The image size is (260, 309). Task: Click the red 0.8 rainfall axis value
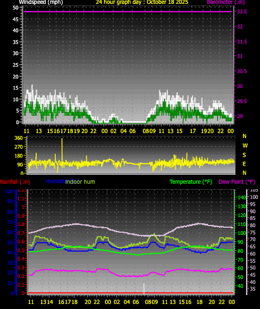point(21,224)
